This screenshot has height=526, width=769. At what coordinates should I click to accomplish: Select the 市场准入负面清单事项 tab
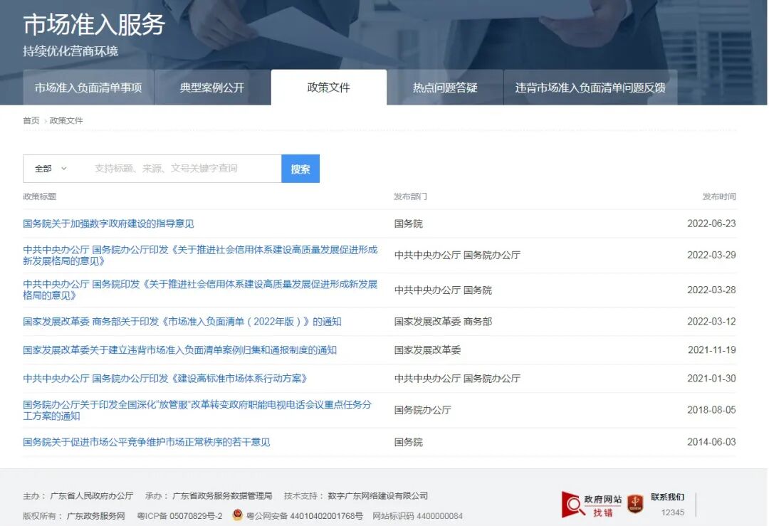[x=88, y=87]
